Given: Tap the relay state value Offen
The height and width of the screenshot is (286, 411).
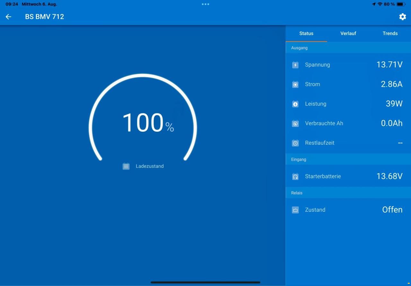Looking at the screenshot, I should pos(392,210).
